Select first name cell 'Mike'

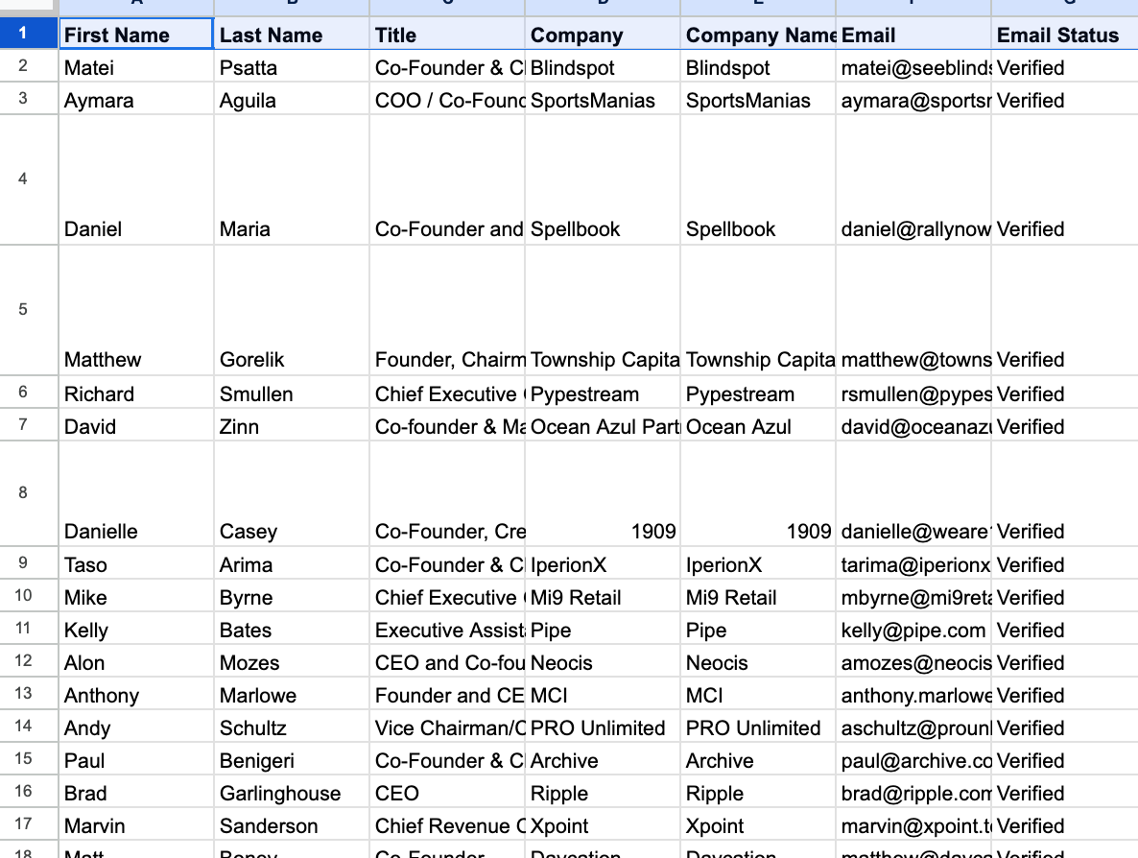[x=136, y=596]
